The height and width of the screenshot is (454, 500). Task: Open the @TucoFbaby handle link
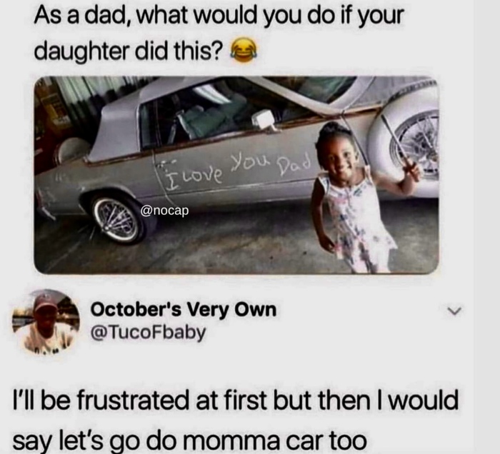point(149,333)
